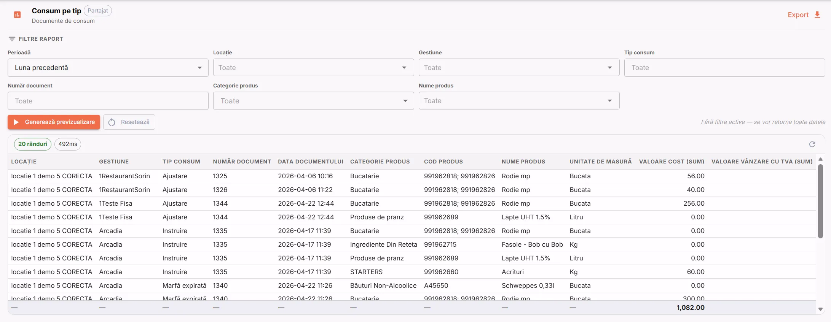
Task: Focus the Număr document field
Action: [108, 101]
